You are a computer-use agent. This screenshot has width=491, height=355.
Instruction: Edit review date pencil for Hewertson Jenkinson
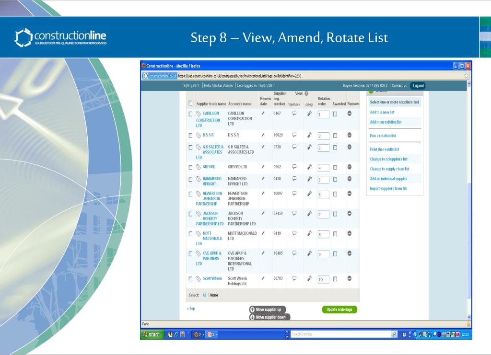[263, 193]
